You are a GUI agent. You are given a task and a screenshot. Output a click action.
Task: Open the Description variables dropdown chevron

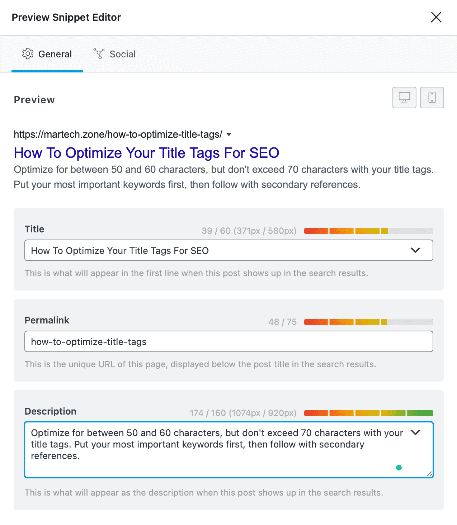(415, 432)
